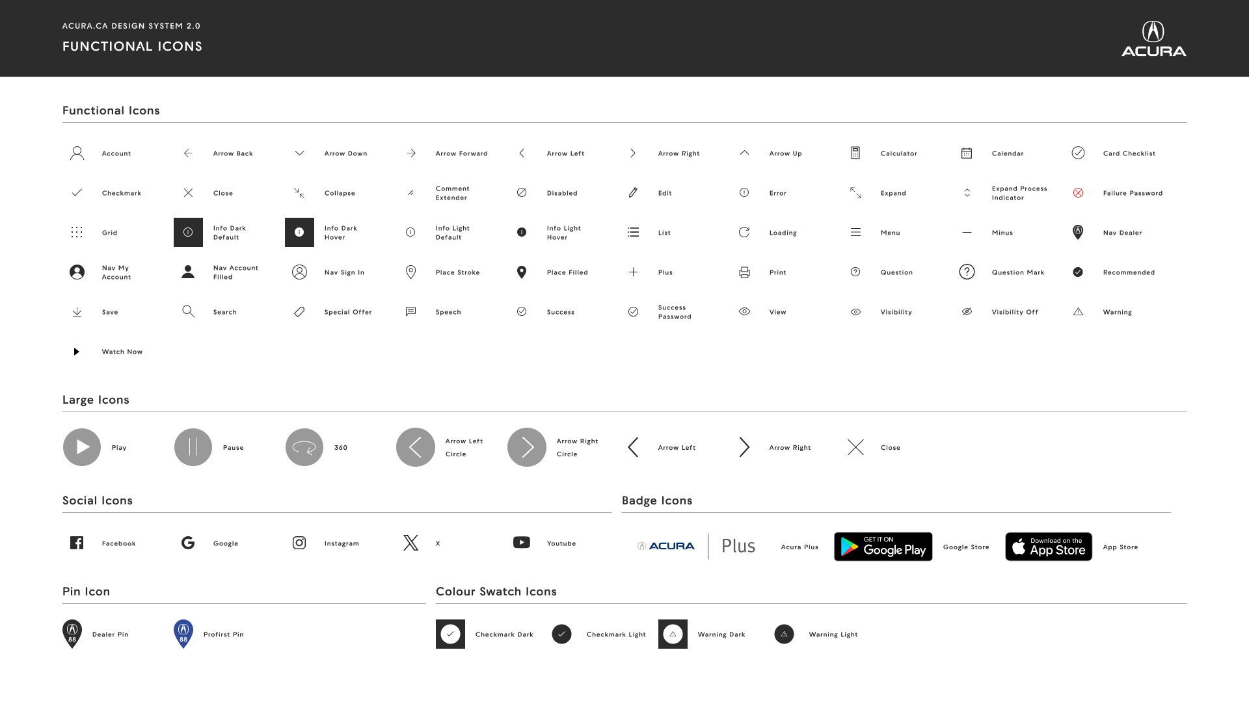Click the Menu hamburger icon

pyautogui.click(x=855, y=232)
